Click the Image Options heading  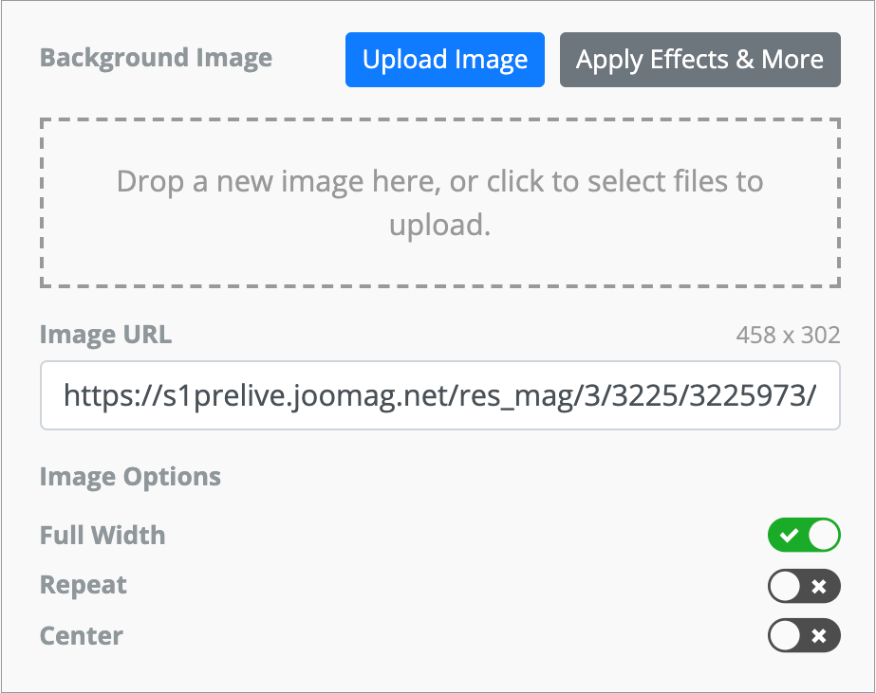tap(130, 476)
